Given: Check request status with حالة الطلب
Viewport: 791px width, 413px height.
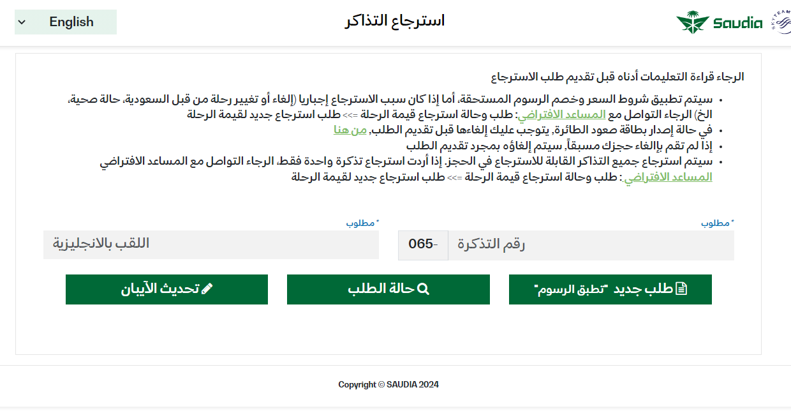Looking at the screenshot, I should 388,289.
